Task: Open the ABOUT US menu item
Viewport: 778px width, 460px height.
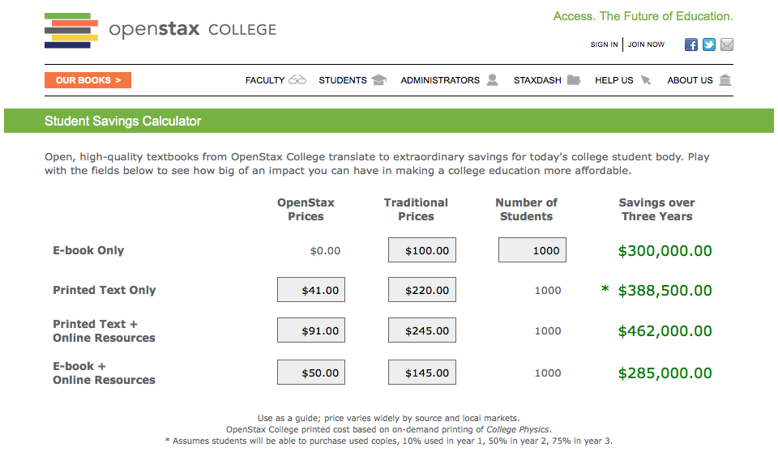Action: (690, 80)
